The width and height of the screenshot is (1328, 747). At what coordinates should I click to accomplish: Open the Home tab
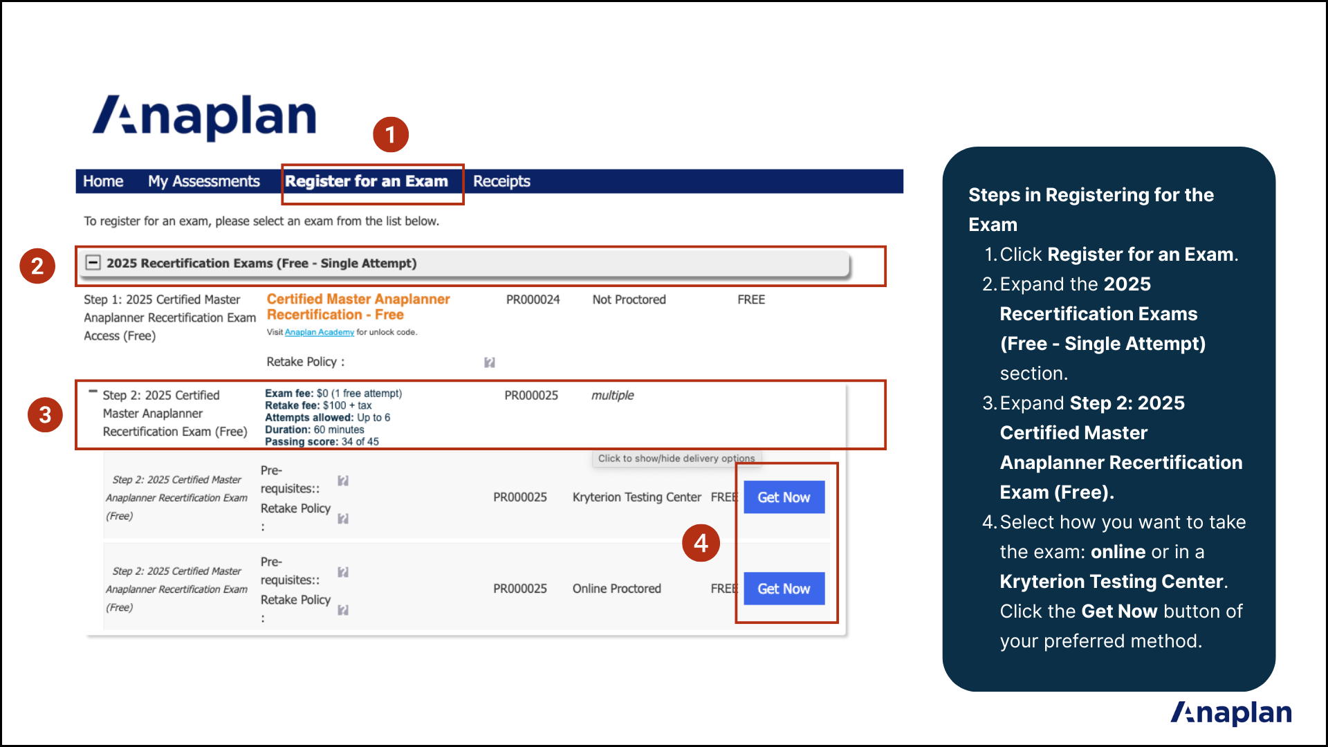coord(103,181)
